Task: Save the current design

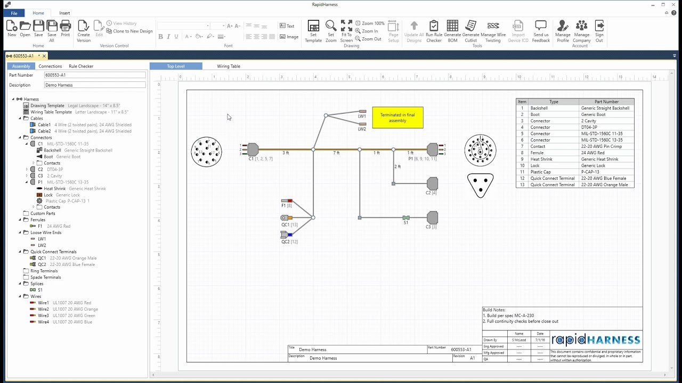Action: [x=38, y=28]
